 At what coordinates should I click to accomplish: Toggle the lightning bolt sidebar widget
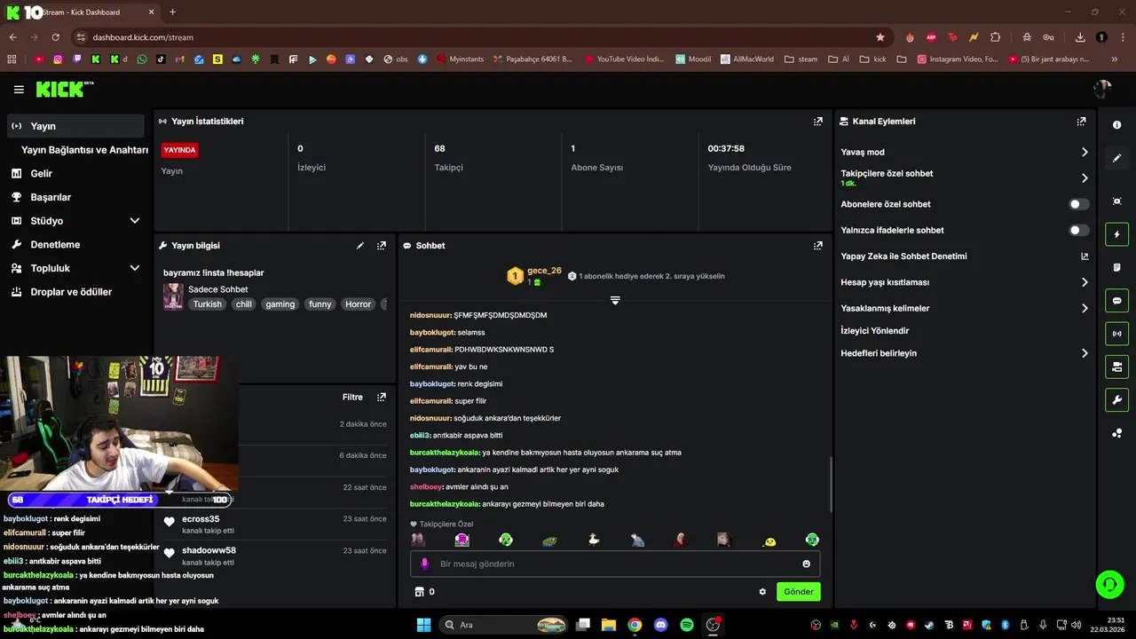(x=1116, y=234)
